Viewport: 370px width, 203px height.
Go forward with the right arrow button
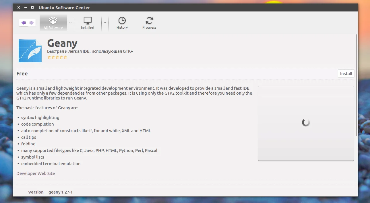tap(32, 23)
